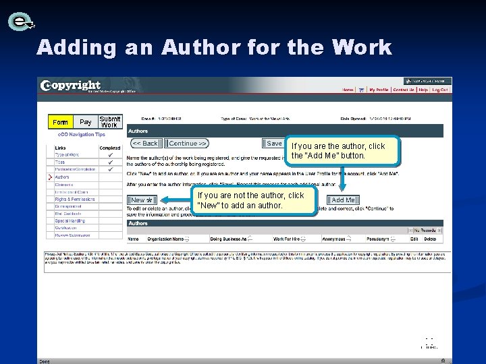This screenshot has height=364, width=486.
Task: Click the << Back button
Action: (146, 144)
